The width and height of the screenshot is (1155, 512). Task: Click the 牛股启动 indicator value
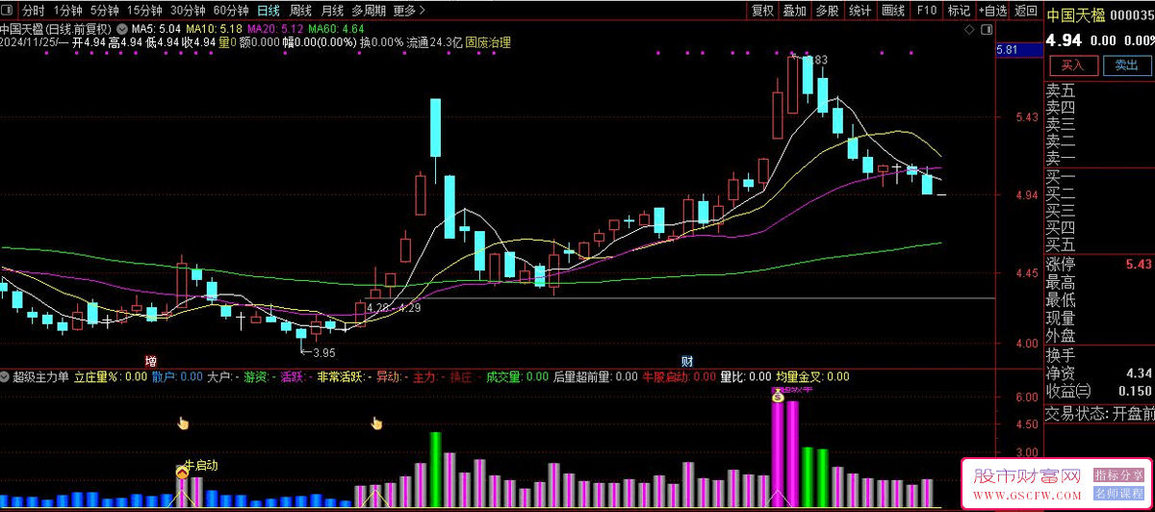pyautogui.click(x=679, y=377)
